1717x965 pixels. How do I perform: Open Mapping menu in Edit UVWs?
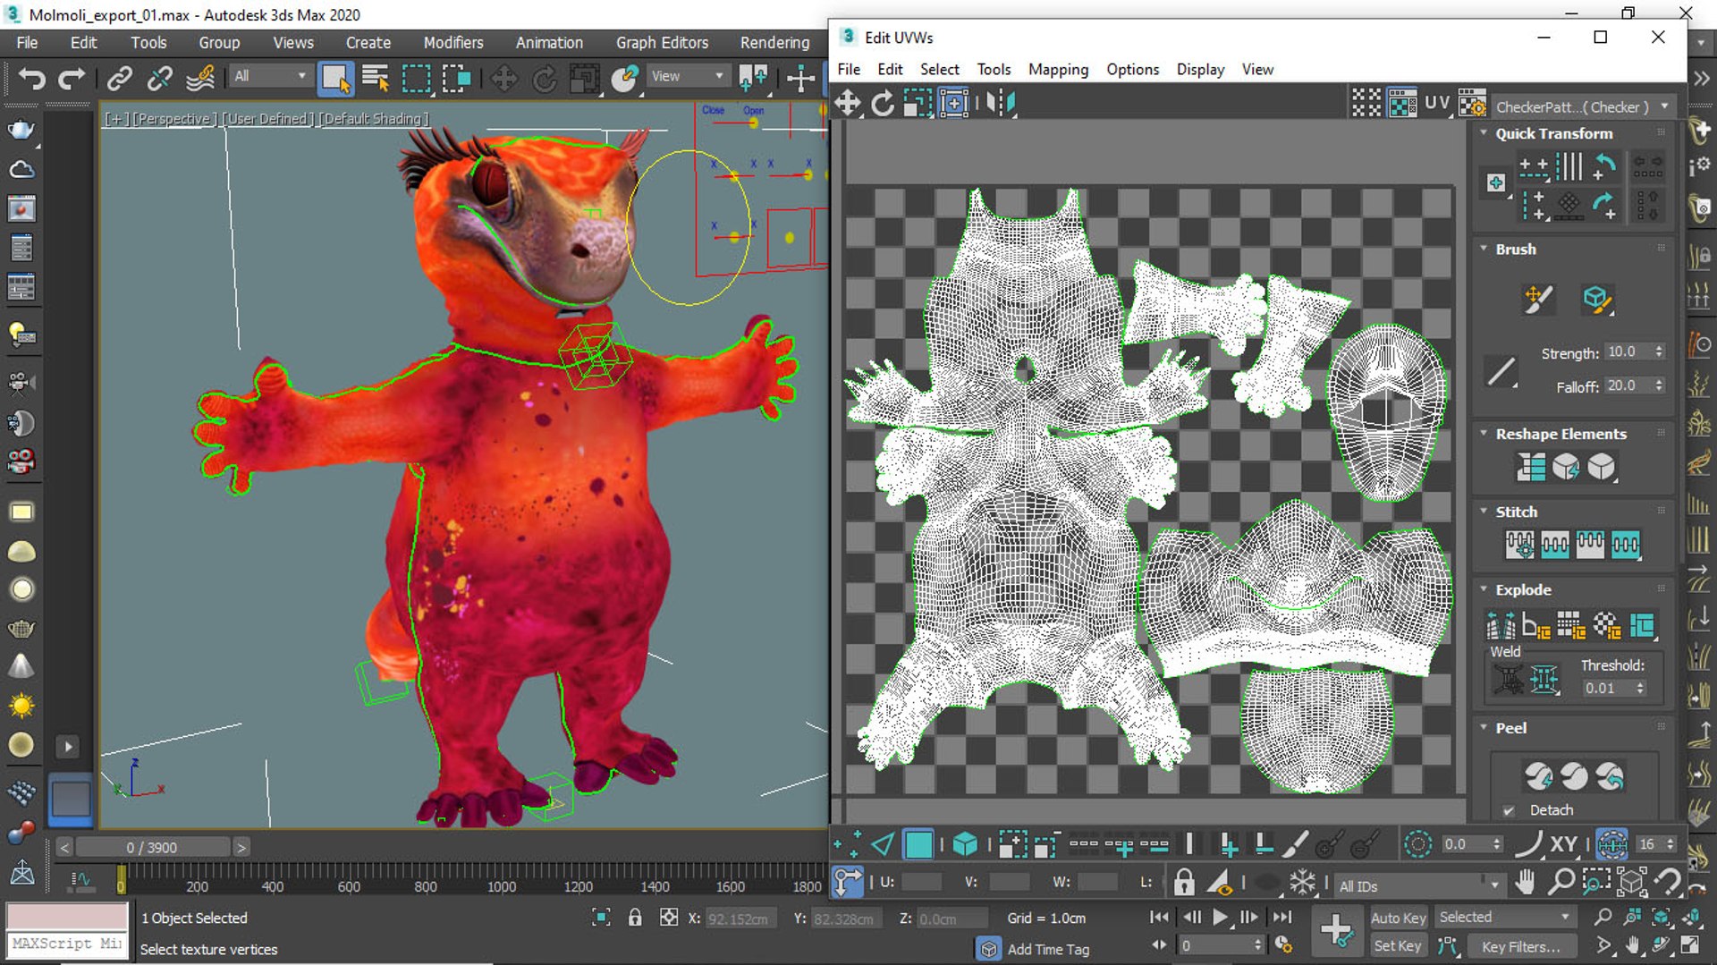(x=1058, y=70)
